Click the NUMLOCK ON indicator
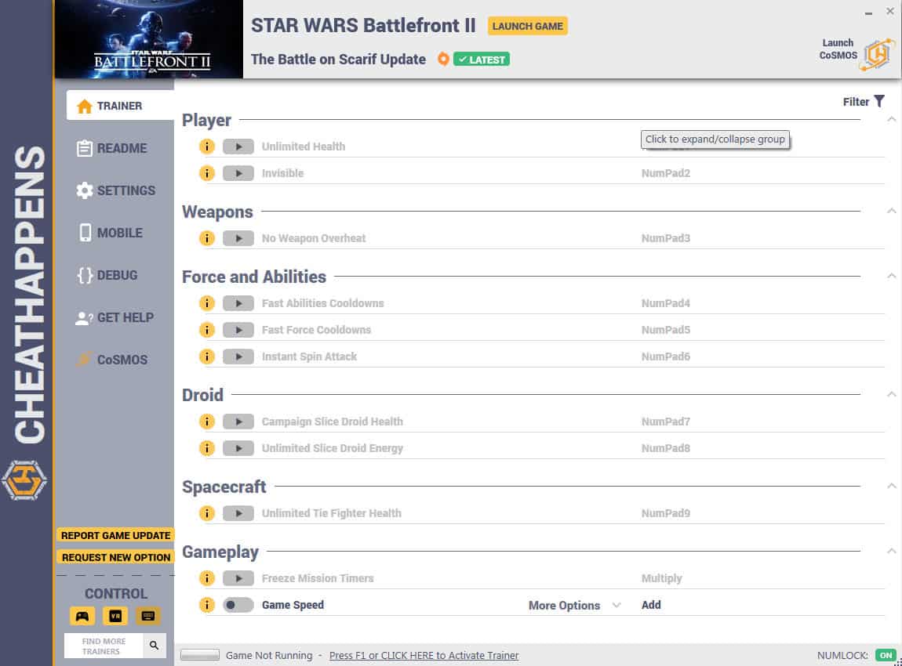 pyautogui.click(x=886, y=655)
